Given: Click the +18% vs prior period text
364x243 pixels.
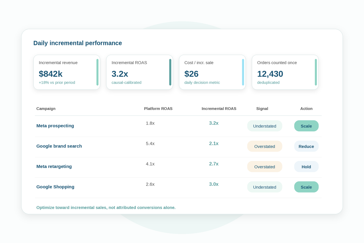Looking at the screenshot, I should click(x=57, y=83).
